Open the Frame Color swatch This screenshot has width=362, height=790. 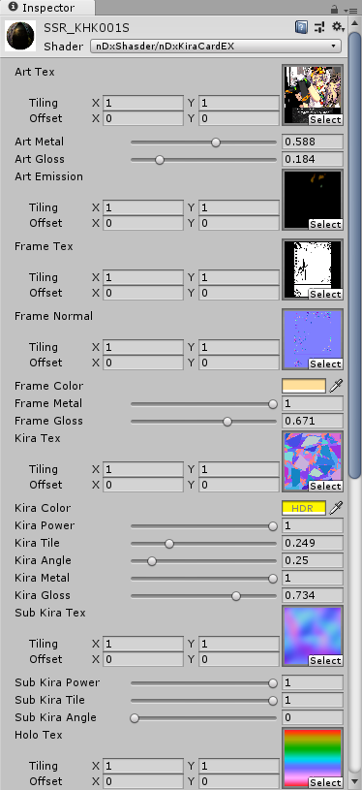click(x=304, y=387)
